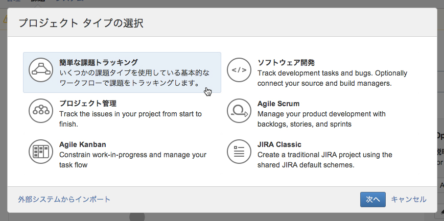This screenshot has height=221, width=444.
Task: Select the 簡単な課題トラッキング title
Action: pos(99,62)
